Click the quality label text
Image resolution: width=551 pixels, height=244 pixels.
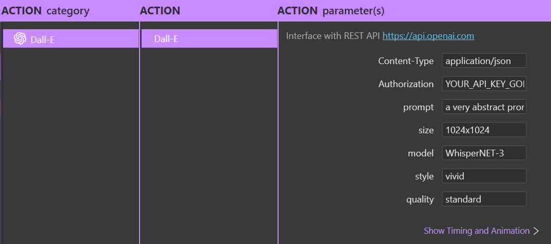point(420,199)
